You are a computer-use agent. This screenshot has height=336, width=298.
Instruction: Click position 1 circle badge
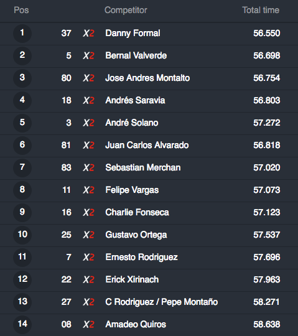coord(22,34)
